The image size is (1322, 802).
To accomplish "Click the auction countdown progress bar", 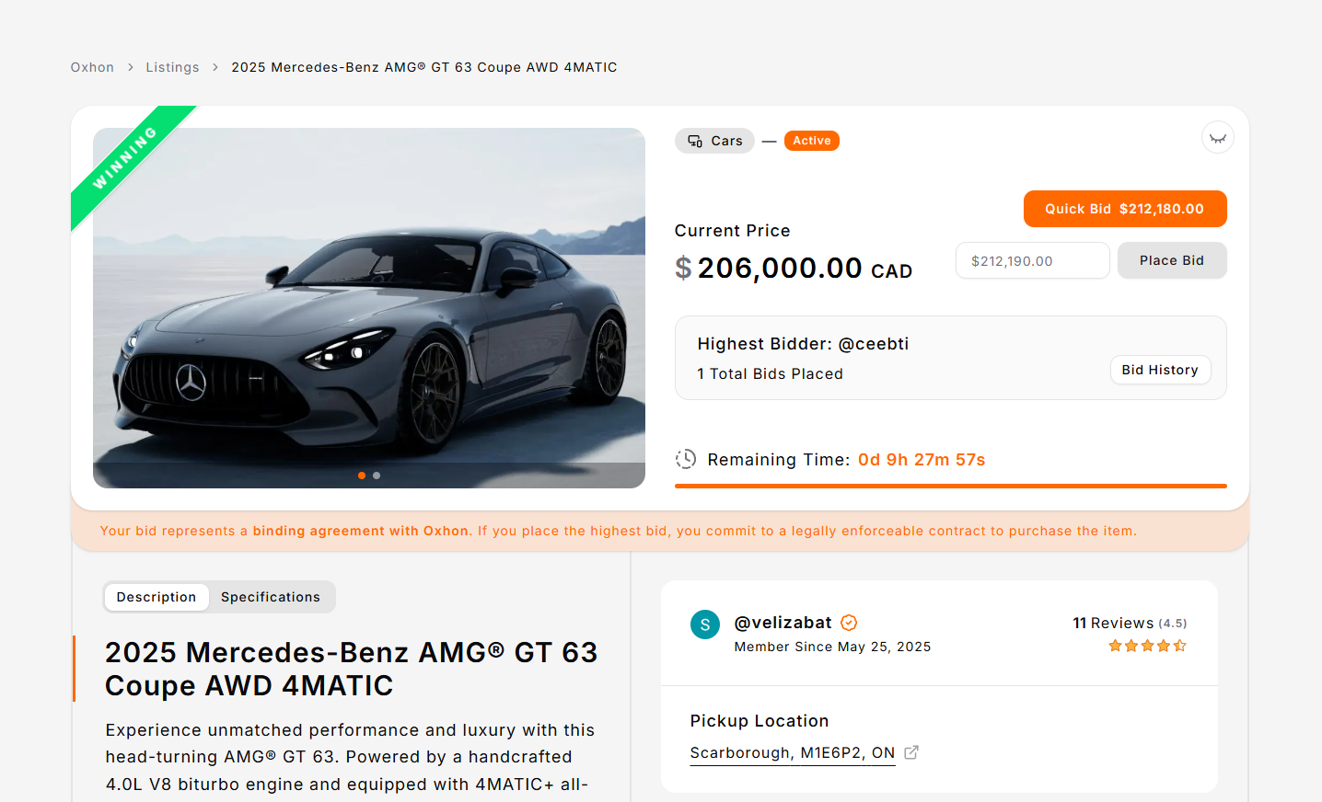I will 950,485.
